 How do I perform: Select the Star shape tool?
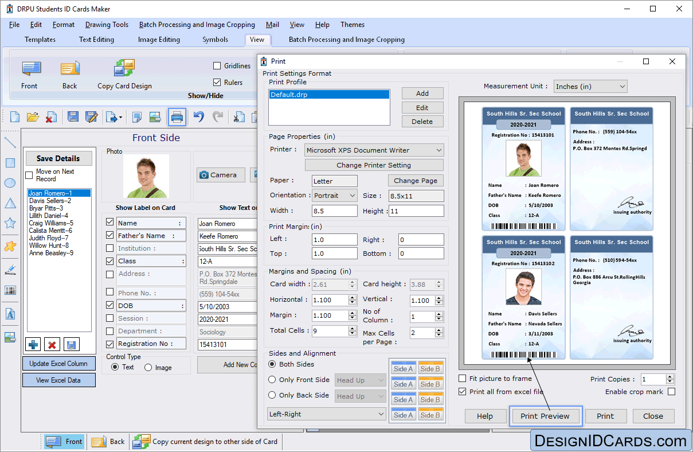tap(10, 223)
